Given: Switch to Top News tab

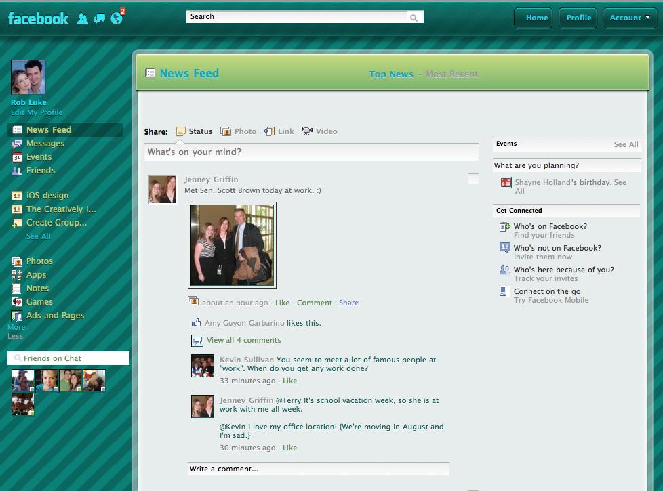Looking at the screenshot, I should [390, 74].
